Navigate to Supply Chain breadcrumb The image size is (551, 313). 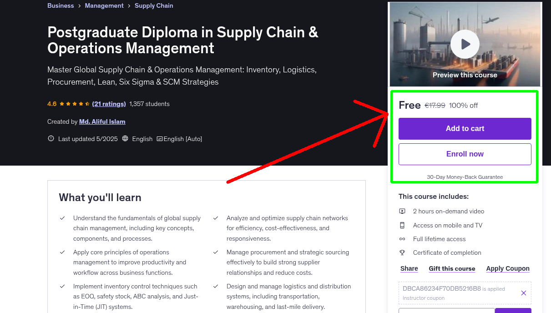point(154,5)
